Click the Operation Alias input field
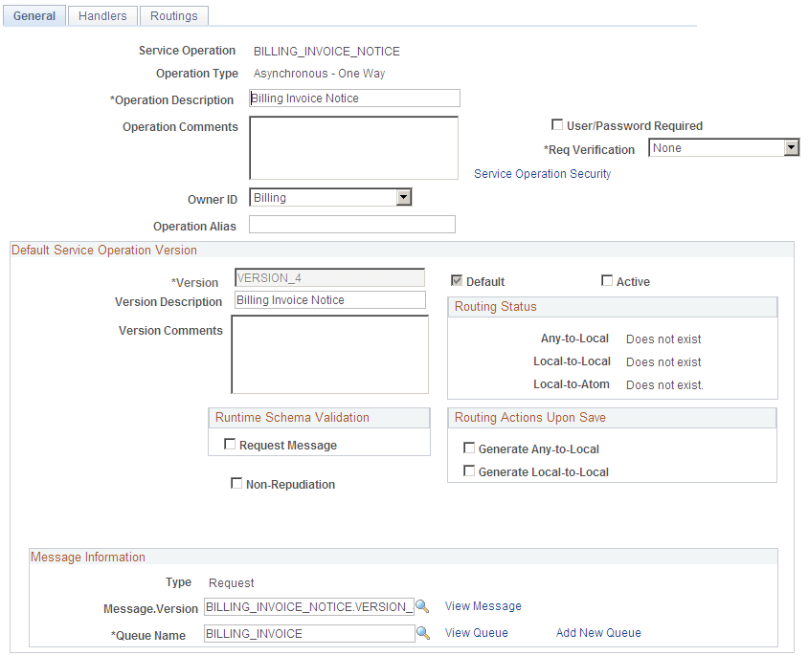Screen dimensions: 809x656 (351, 224)
